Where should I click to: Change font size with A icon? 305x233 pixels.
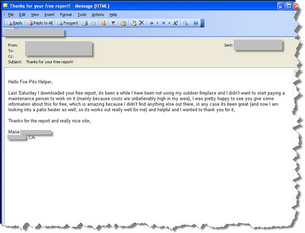[x=176, y=23]
